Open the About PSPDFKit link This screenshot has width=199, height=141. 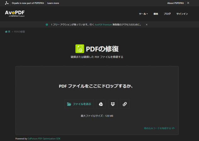pyautogui.click(x=175, y=3)
